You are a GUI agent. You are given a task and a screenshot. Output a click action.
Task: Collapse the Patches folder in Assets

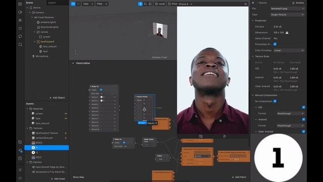click(x=27, y=162)
